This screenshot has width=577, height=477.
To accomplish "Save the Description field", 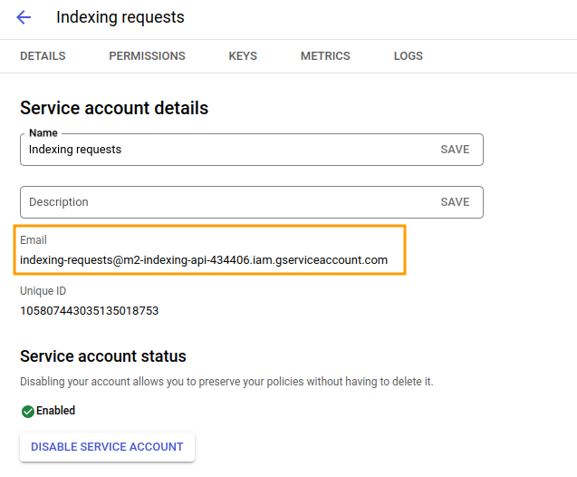I will coord(455,202).
